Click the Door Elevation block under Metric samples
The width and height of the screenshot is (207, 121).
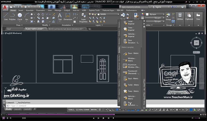pyautogui.click(x=131, y=104)
